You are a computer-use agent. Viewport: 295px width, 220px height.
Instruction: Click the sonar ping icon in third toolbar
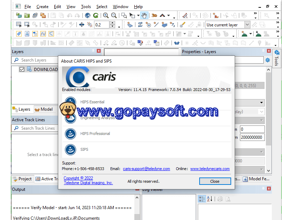tap(27, 34)
